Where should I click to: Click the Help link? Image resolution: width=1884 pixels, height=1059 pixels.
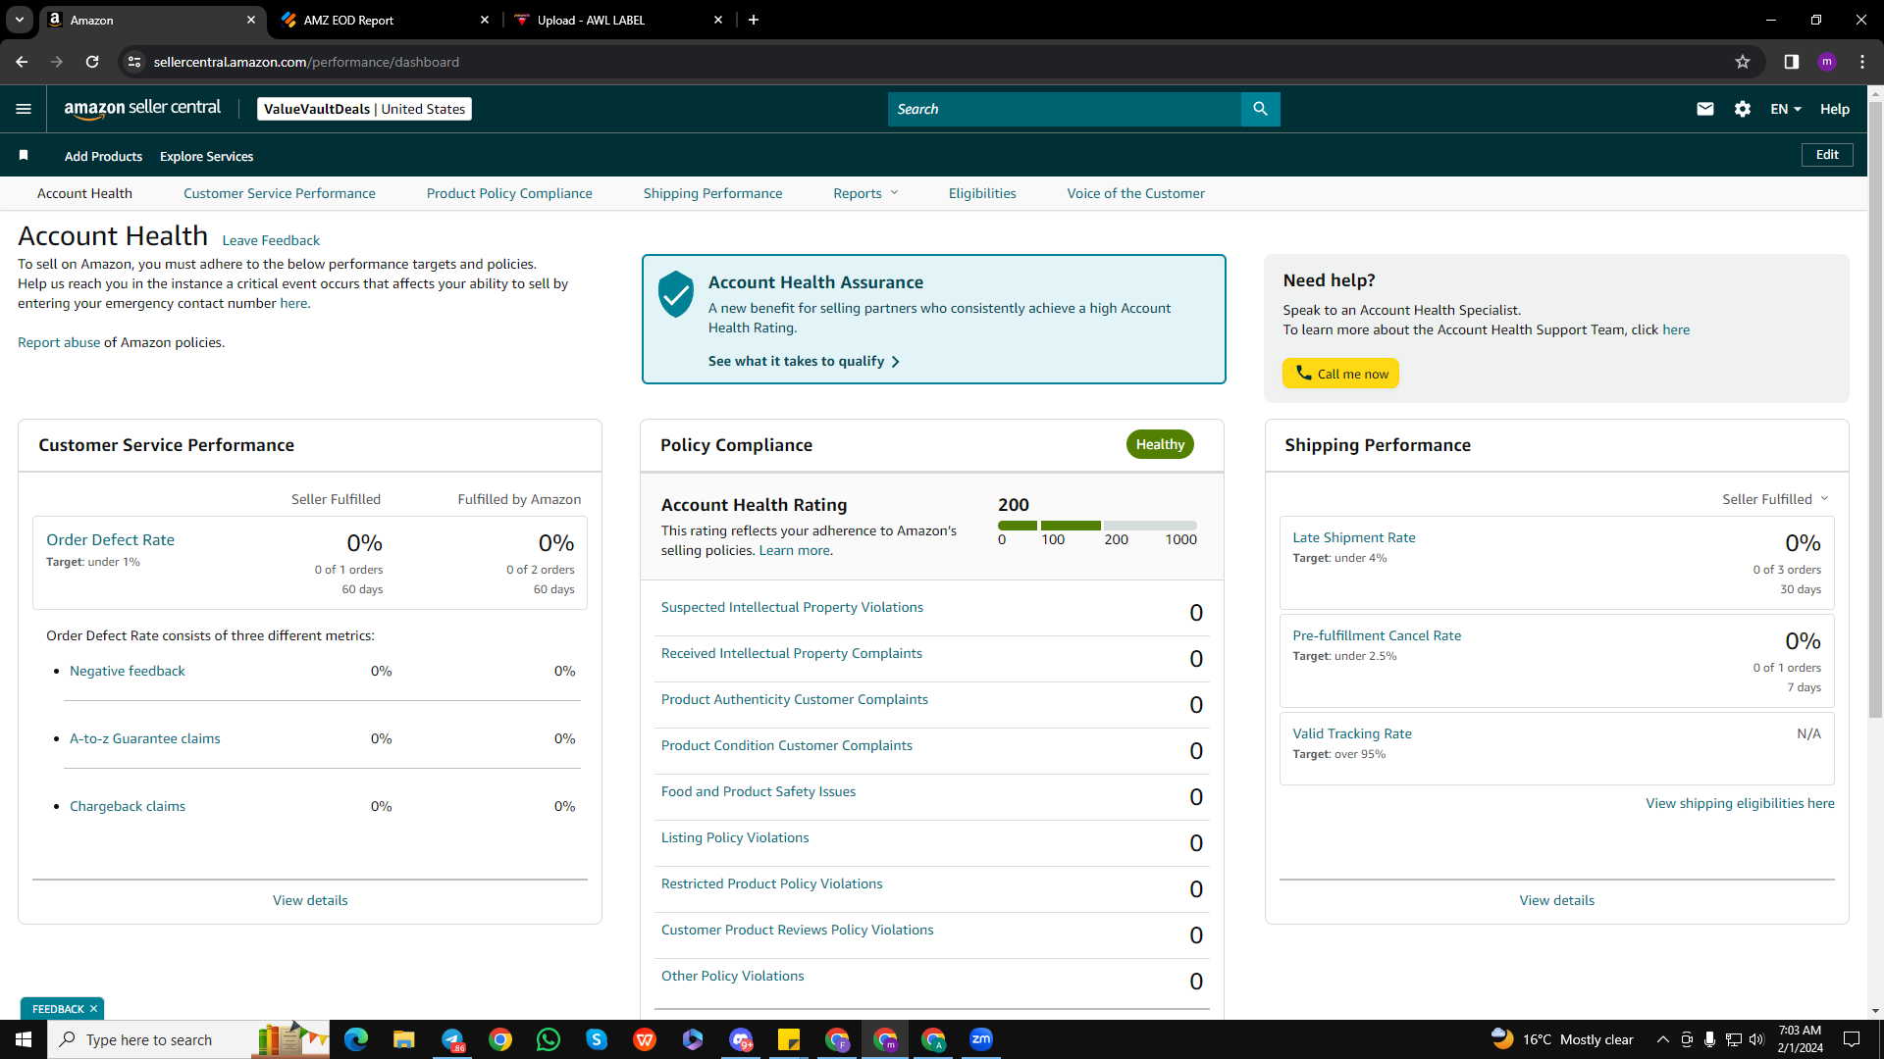pos(1835,109)
